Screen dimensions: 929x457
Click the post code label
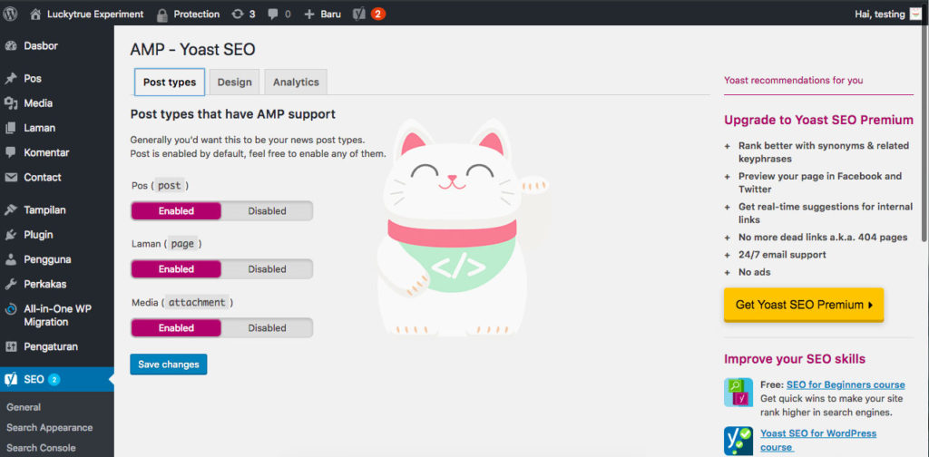170,185
